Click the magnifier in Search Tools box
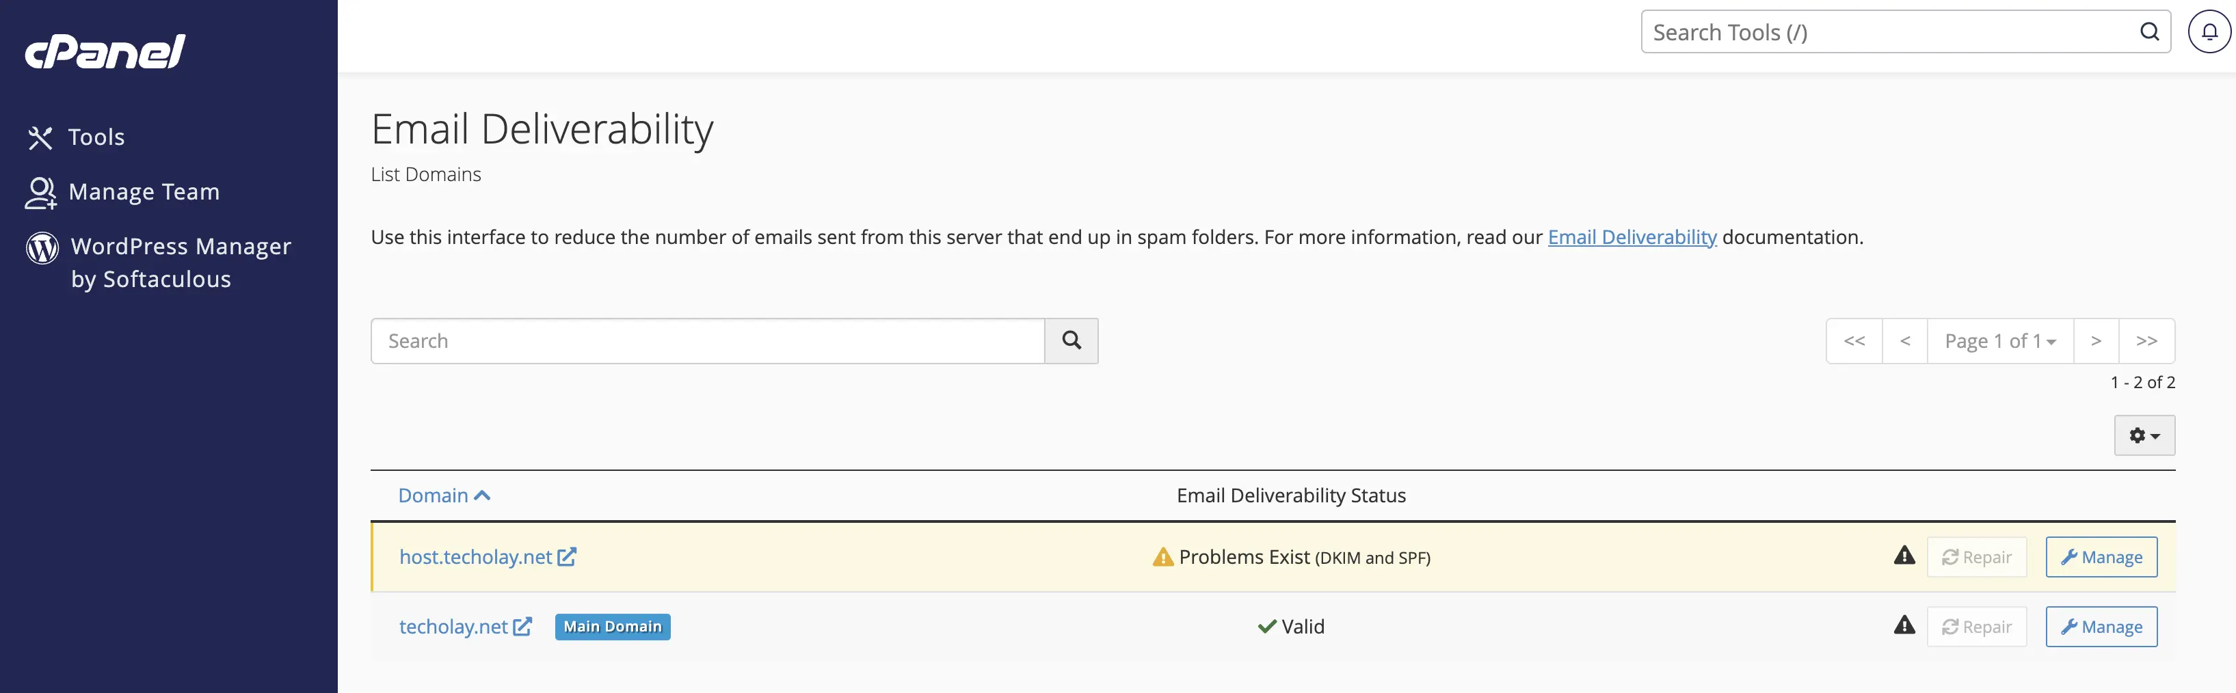Screen dimensions: 2236x693 pyautogui.click(x=2149, y=32)
